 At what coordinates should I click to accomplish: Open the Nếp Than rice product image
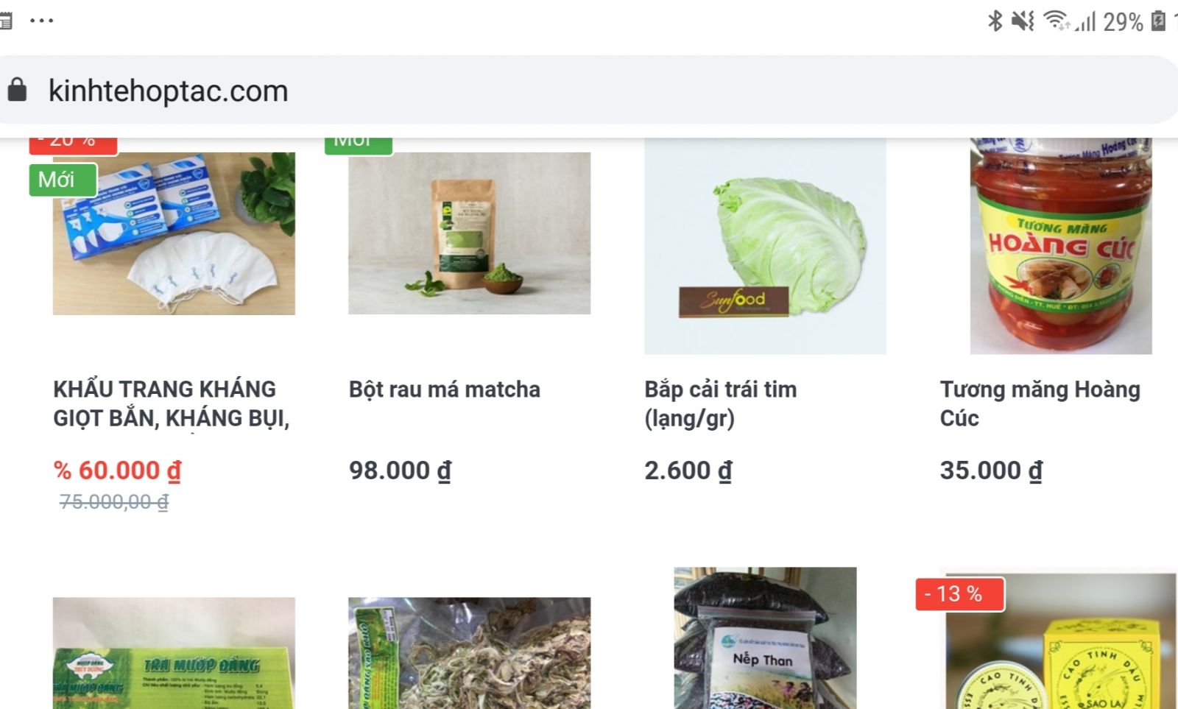[x=765, y=638]
